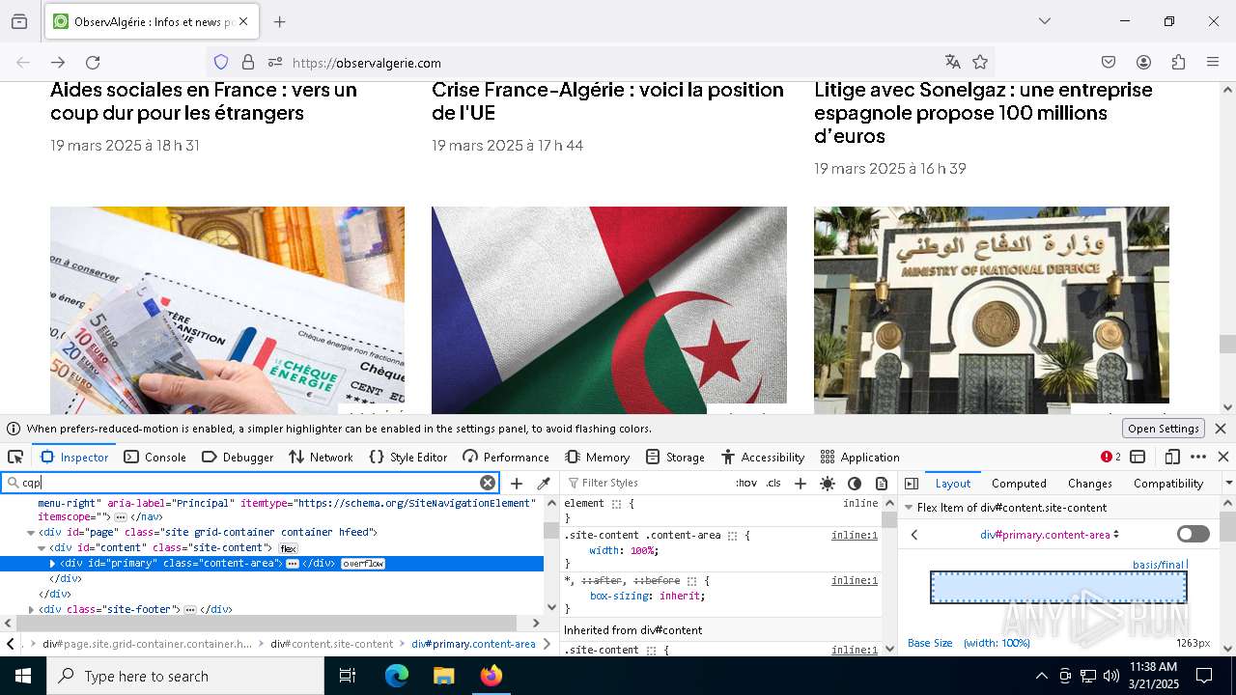The image size is (1236, 695).
Task: Open DevTools customize three-dot menu
Action: 1198,457
